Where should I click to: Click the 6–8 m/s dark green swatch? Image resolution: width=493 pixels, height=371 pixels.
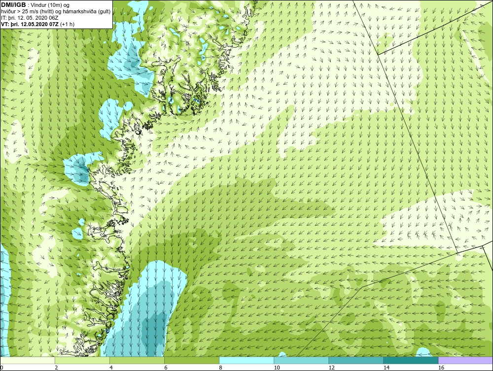point(192,360)
